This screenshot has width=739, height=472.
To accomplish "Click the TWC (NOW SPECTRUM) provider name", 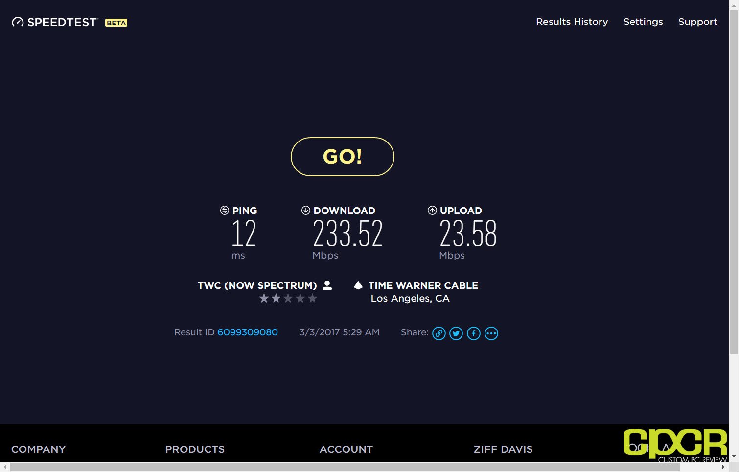I will click(257, 285).
